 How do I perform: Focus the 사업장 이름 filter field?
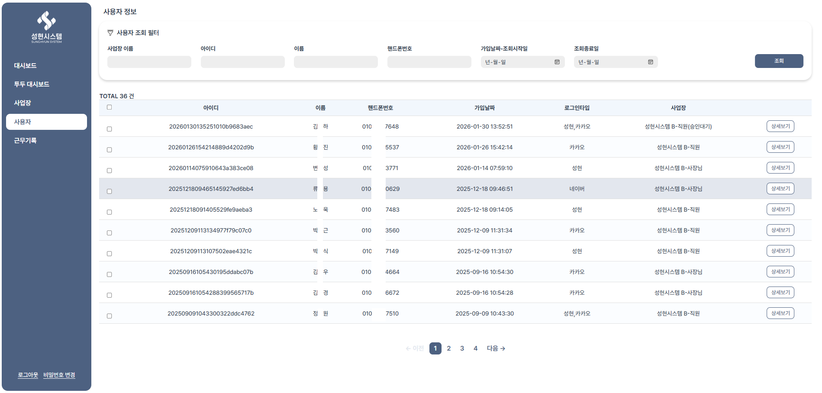click(x=149, y=62)
